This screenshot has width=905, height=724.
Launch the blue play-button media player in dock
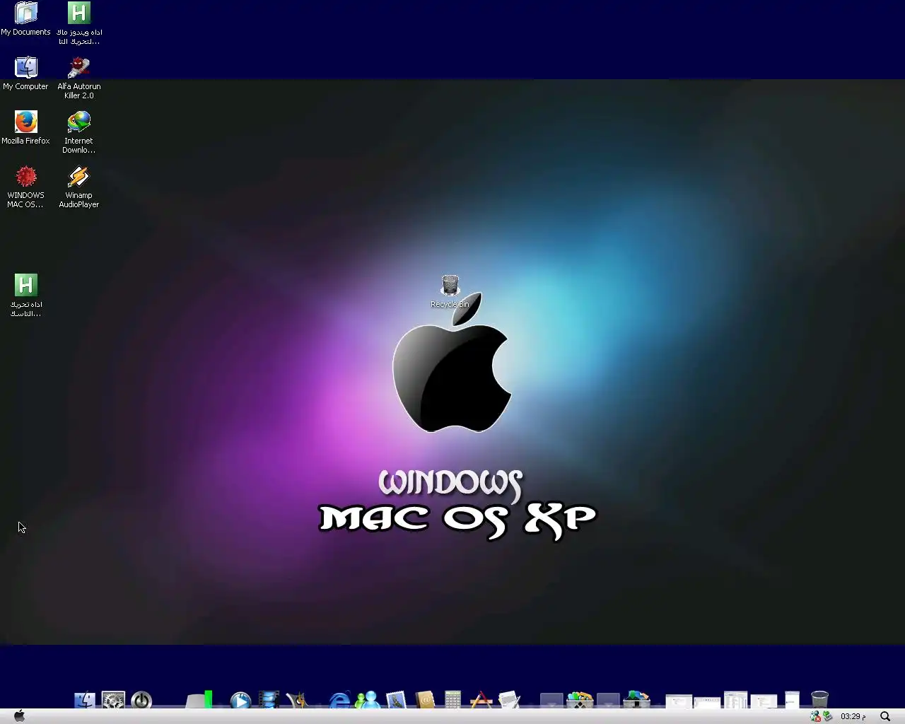[x=240, y=700]
